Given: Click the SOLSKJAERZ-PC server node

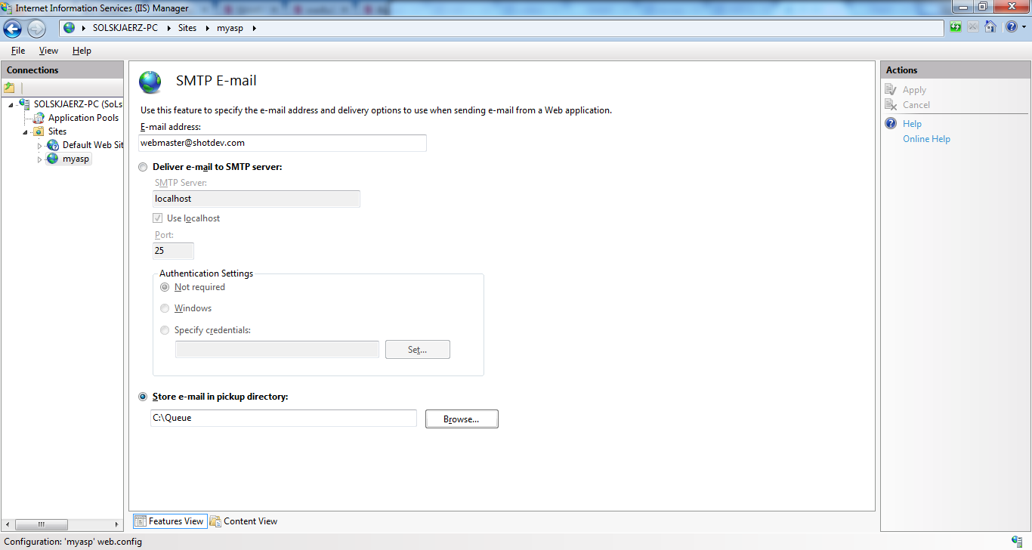Looking at the screenshot, I should coord(77,104).
